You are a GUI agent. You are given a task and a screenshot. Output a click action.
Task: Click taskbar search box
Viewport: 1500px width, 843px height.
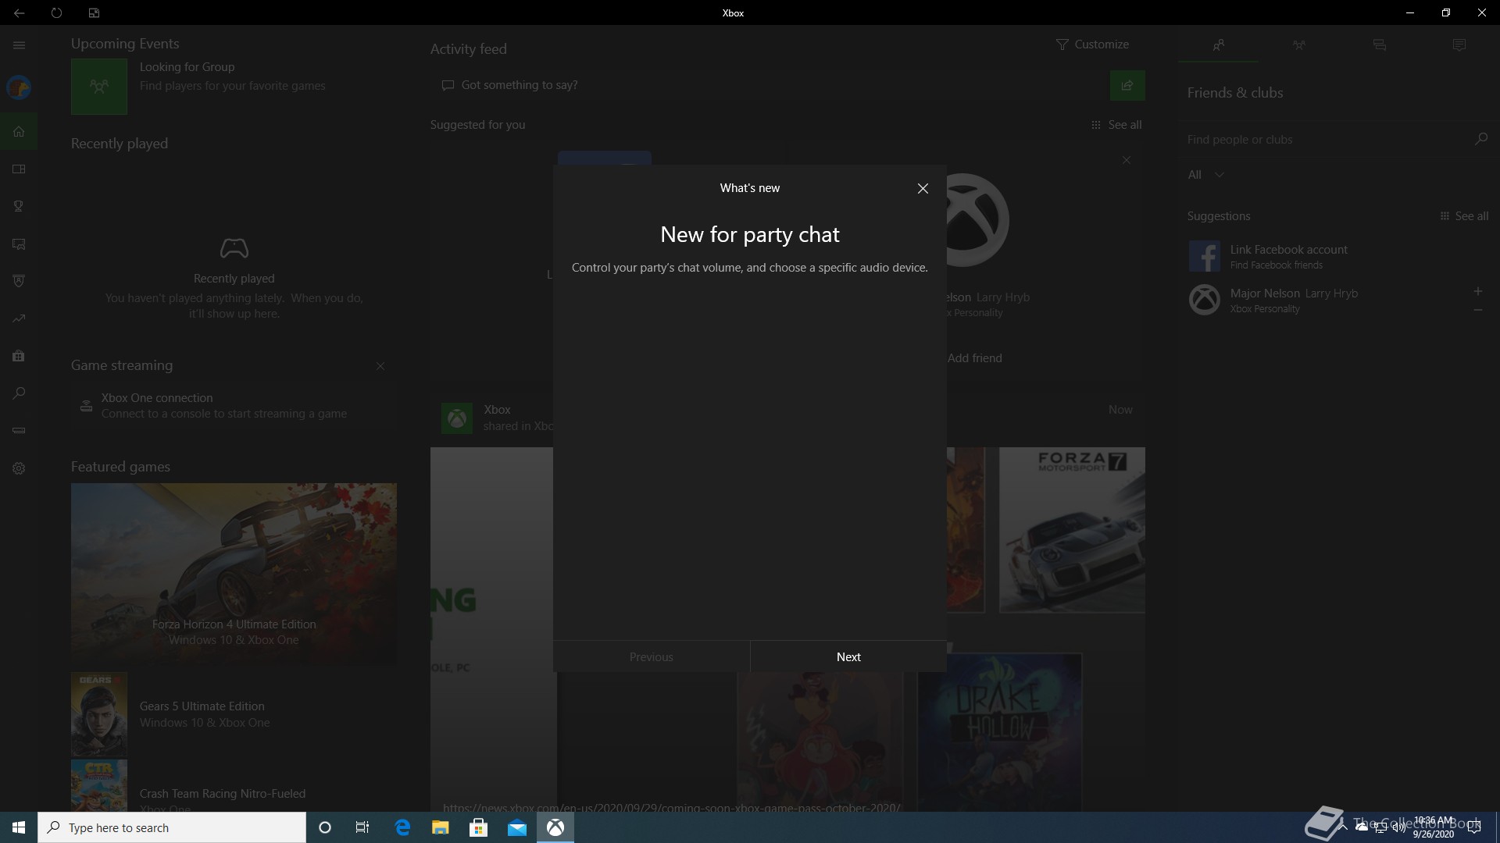click(x=172, y=827)
